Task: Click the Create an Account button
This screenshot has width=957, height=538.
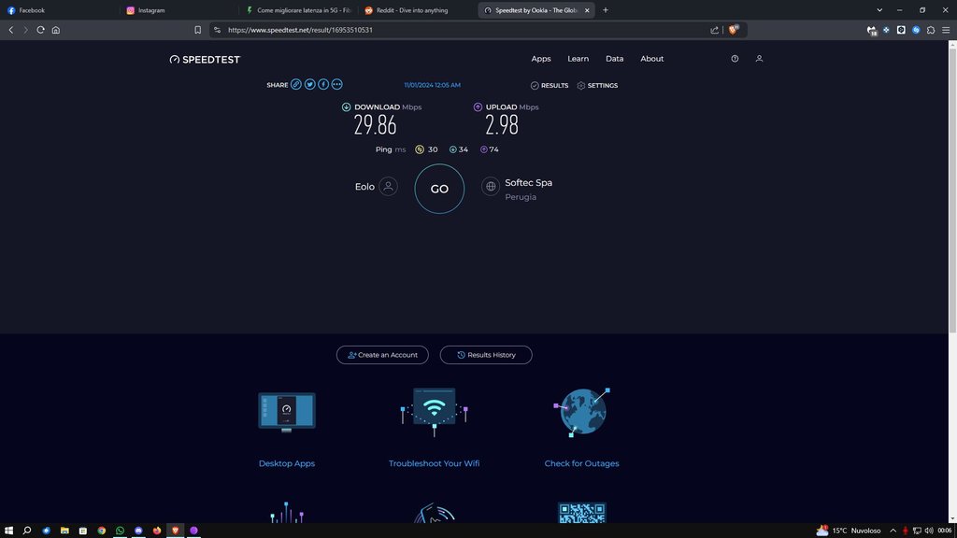Action: [382, 355]
